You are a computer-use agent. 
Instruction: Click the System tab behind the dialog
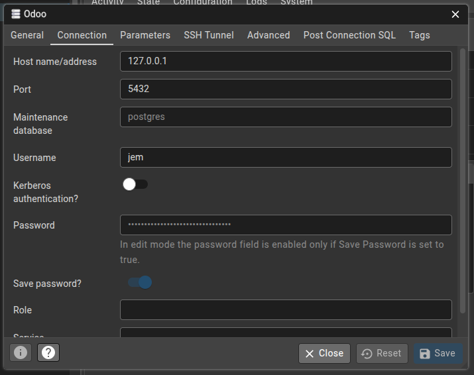tap(296, 3)
